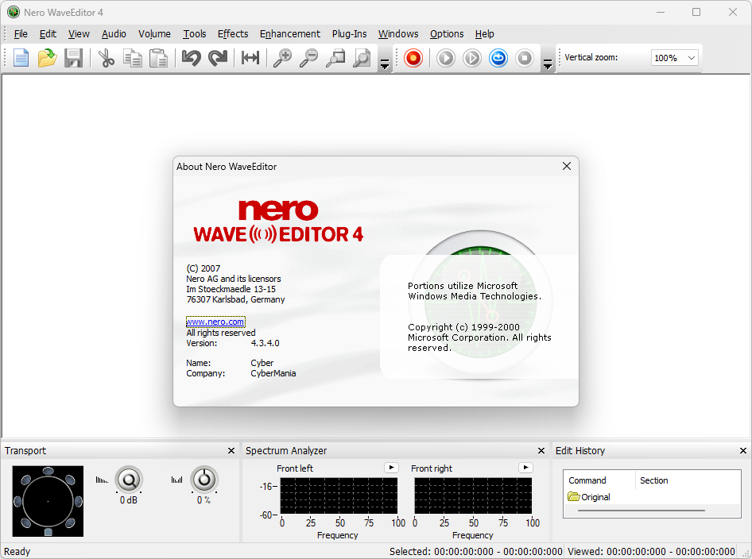Open the Windows menu

[398, 34]
